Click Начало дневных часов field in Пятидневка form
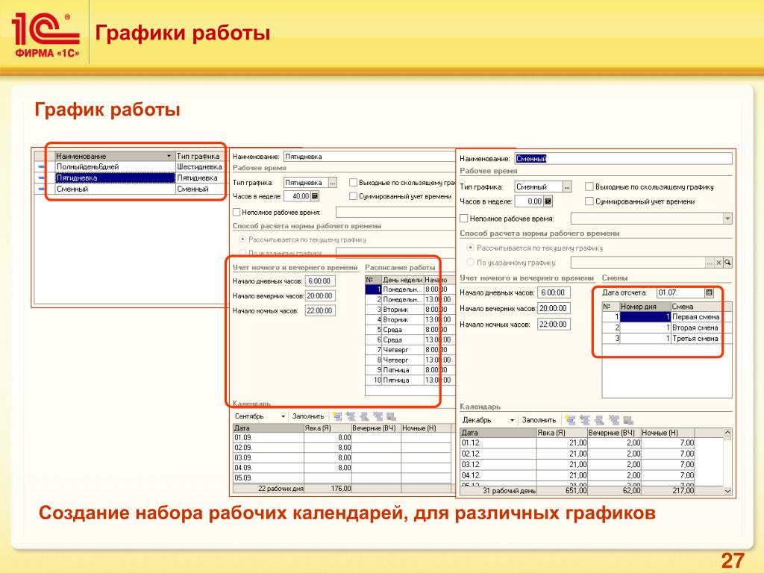Image resolution: width=764 pixels, height=573 pixels. (320, 281)
